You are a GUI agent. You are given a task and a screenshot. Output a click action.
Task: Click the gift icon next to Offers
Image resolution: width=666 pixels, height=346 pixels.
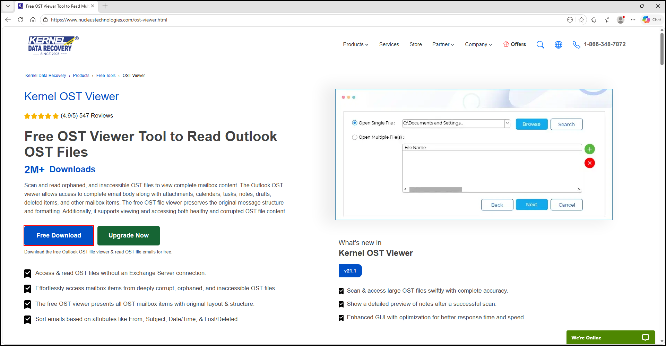(506, 44)
